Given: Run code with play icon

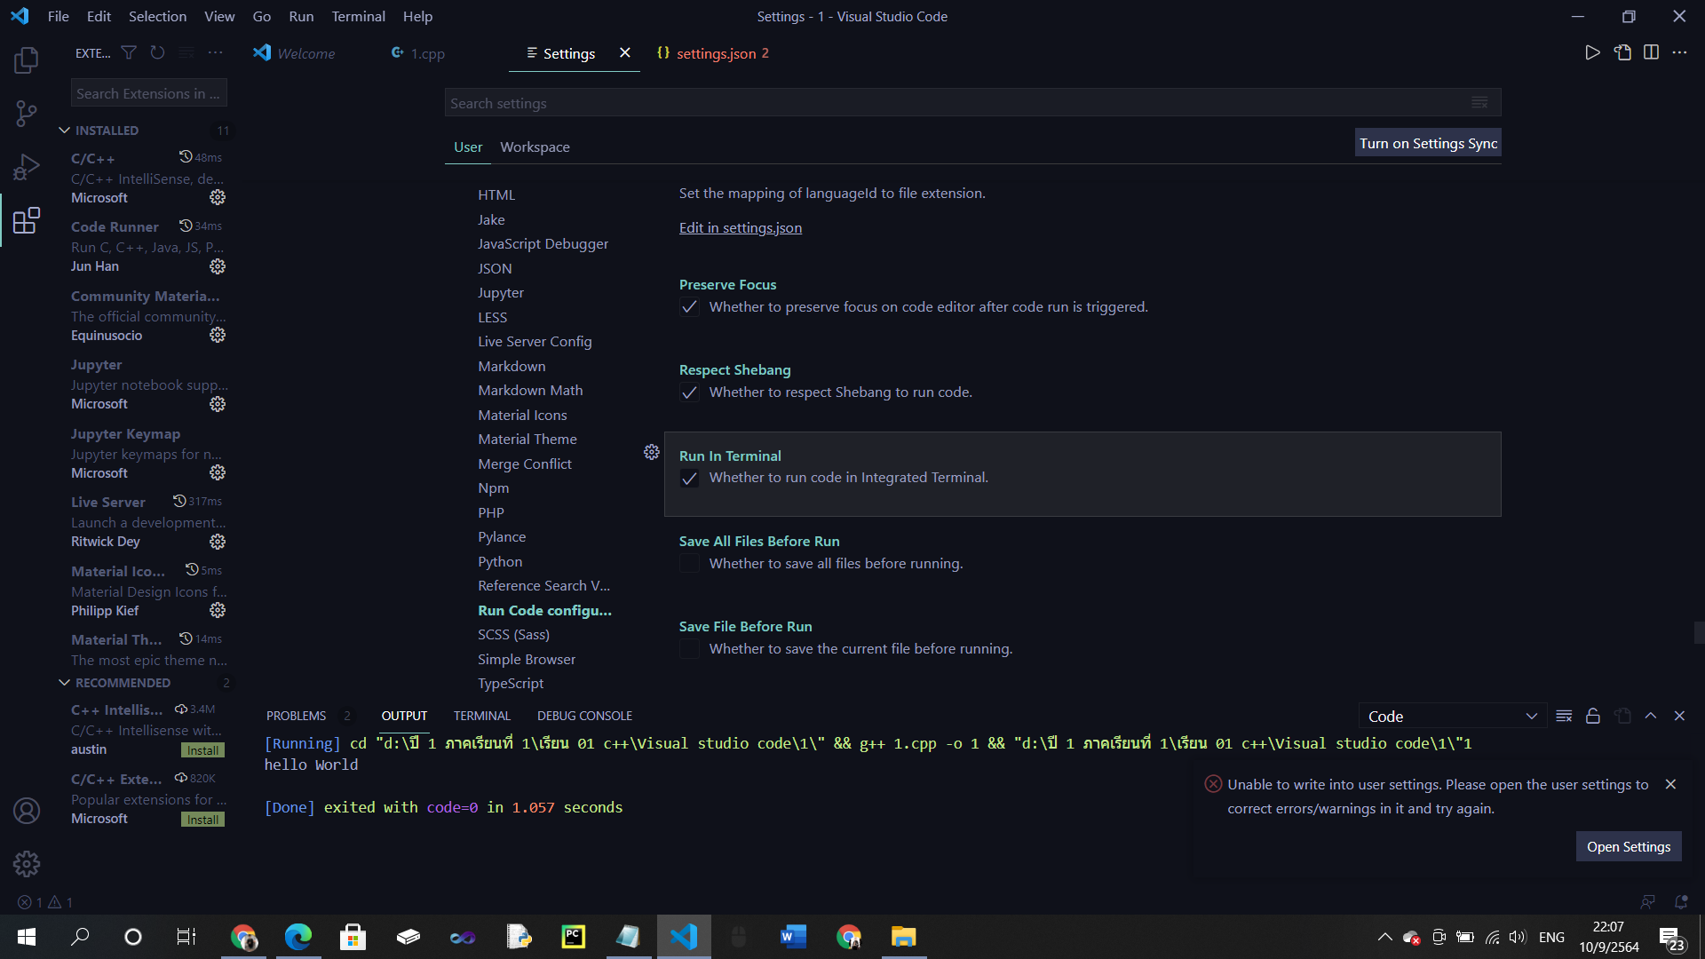Looking at the screenshot, I should [1593, 53].
